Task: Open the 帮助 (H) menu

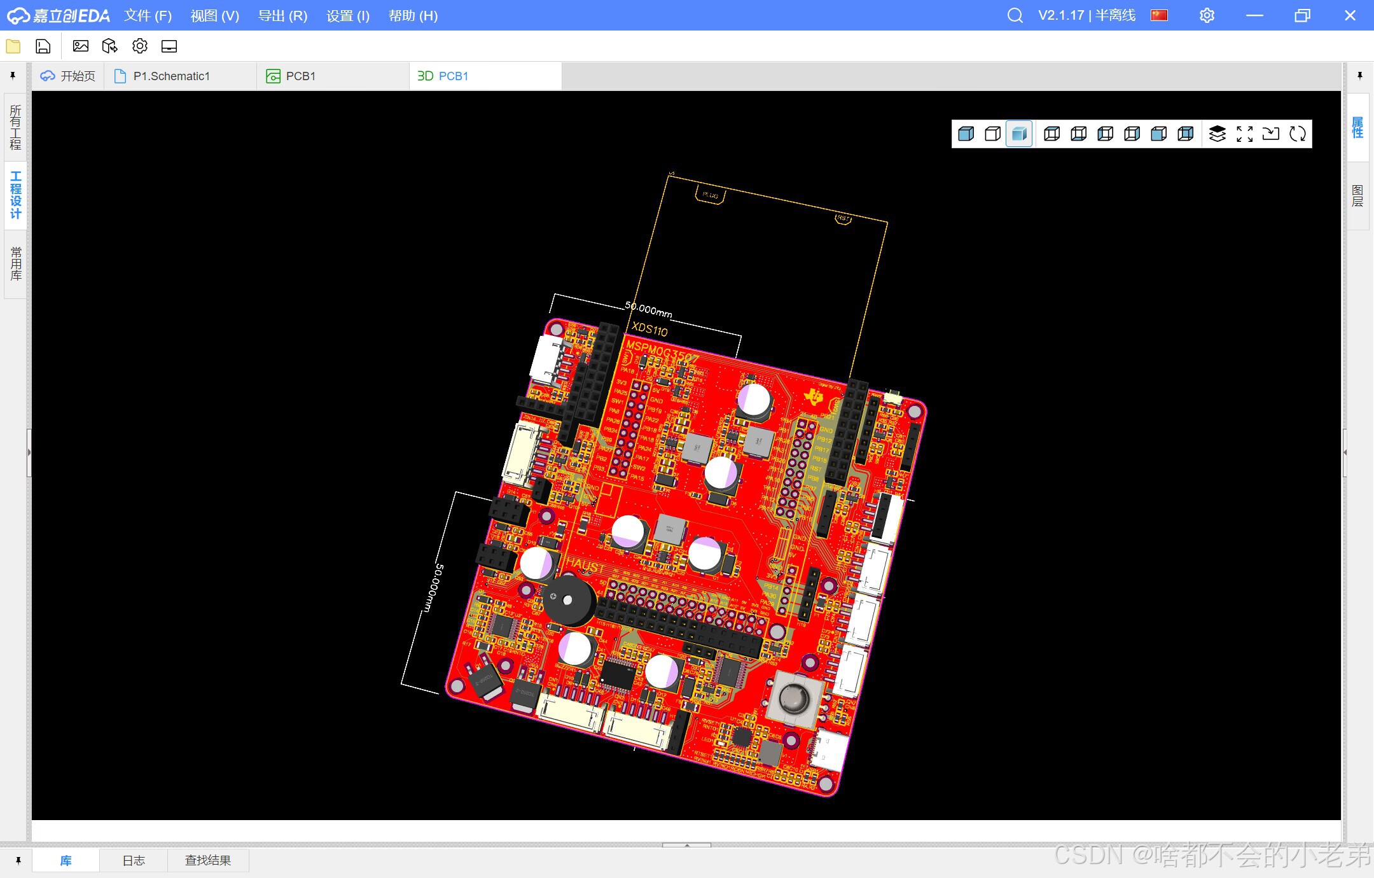Action: (x=413, y=15)
